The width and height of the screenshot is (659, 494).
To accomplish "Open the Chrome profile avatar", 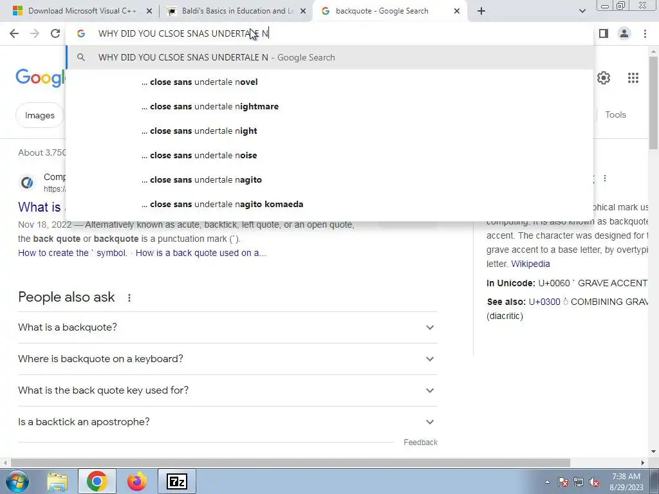I will tap(624, 33).
